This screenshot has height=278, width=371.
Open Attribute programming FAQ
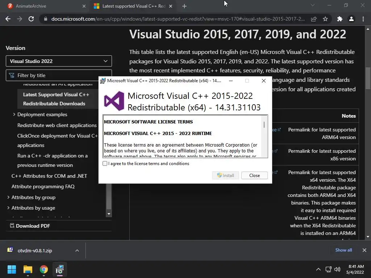[x=43, y=186]
